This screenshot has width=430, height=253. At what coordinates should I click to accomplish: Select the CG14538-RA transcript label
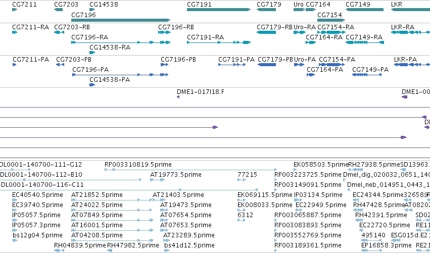(110, 47)
